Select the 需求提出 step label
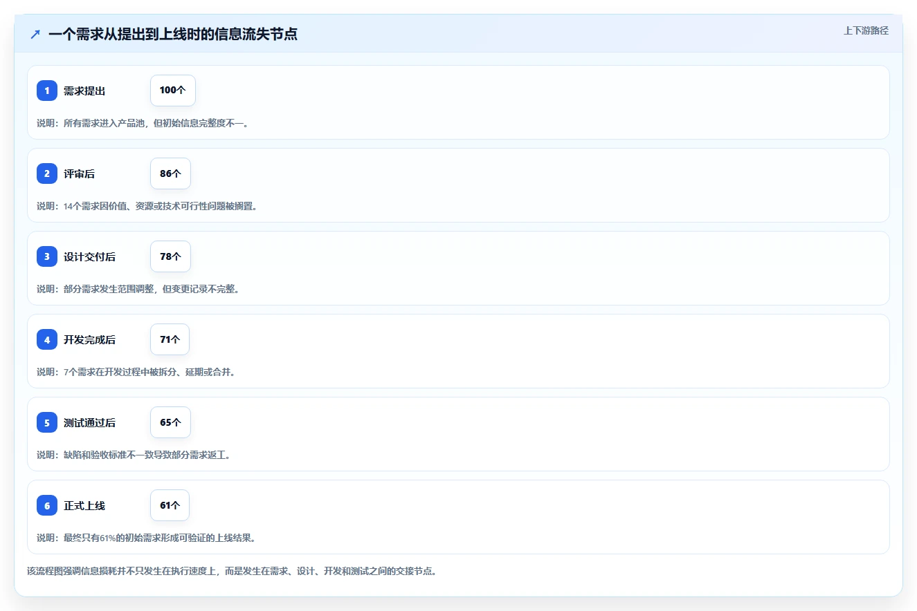Screen dimensions: 917x611 pos(84,91)
